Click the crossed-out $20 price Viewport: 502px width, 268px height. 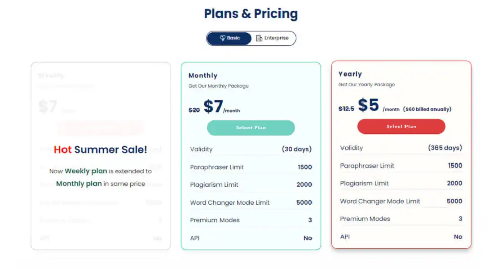(194, 110)
